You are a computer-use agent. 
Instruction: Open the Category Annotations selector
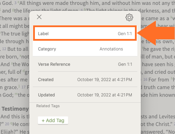point(85,49)
